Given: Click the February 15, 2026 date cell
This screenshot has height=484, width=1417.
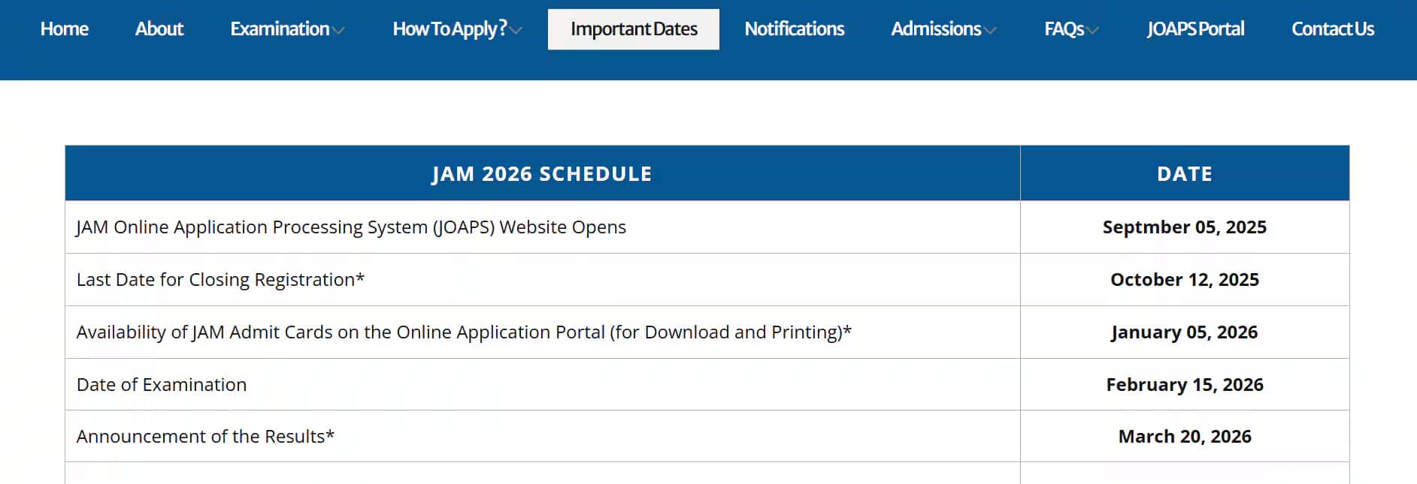Looking at the screenshot, I should (1184, 385).
